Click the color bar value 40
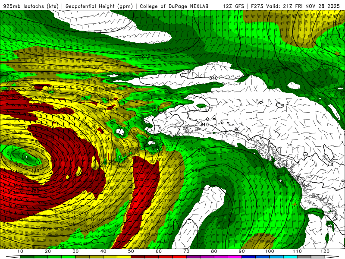Screen dimensions: 345x259 tap(103, 251)
